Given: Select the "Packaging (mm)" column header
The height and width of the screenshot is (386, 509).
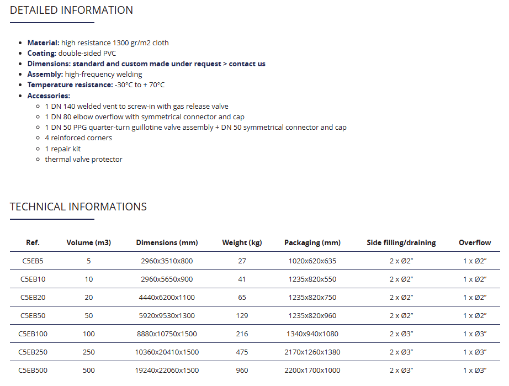Looking at the screenshot, I should tap(312, 242).
